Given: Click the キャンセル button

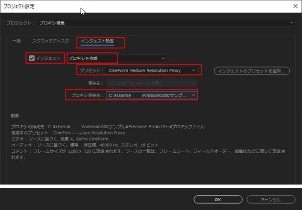Looking at the screenshot, I should pyautogui.click(x=271, y=200).
